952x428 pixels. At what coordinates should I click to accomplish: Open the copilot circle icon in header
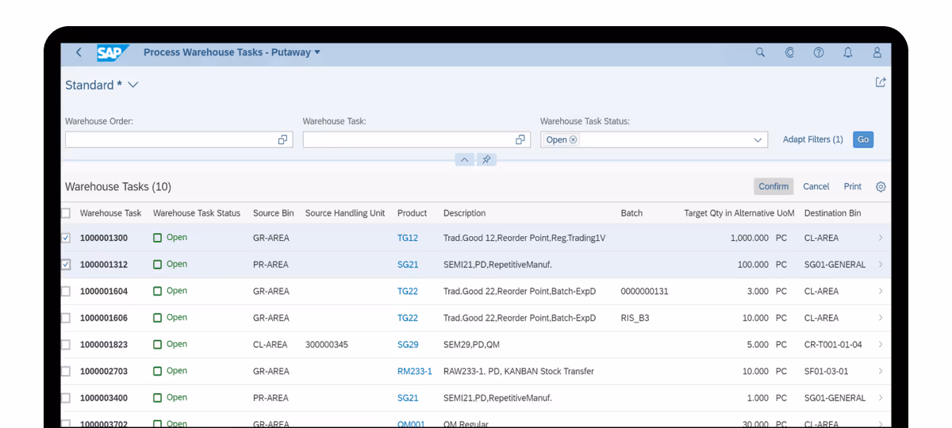[x=789, y=52]
